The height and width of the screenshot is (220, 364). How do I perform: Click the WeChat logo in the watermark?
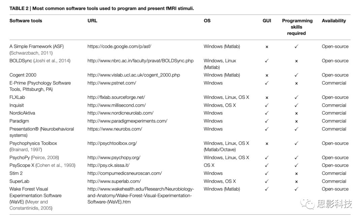point(308,204)
